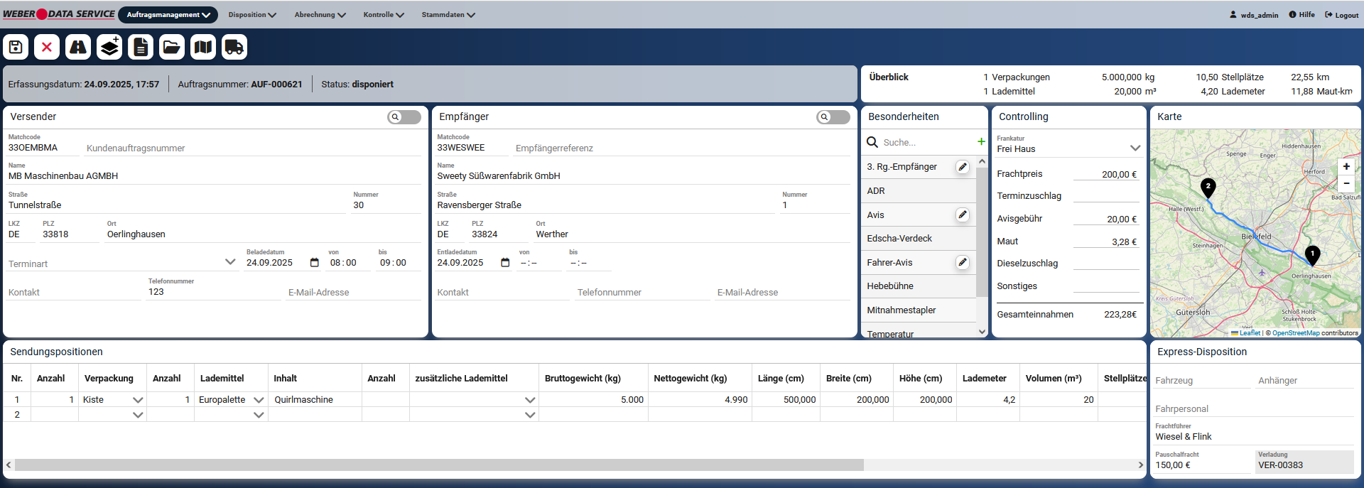Click the road route icon
The image size is (1364, 488).
point(78,47)
